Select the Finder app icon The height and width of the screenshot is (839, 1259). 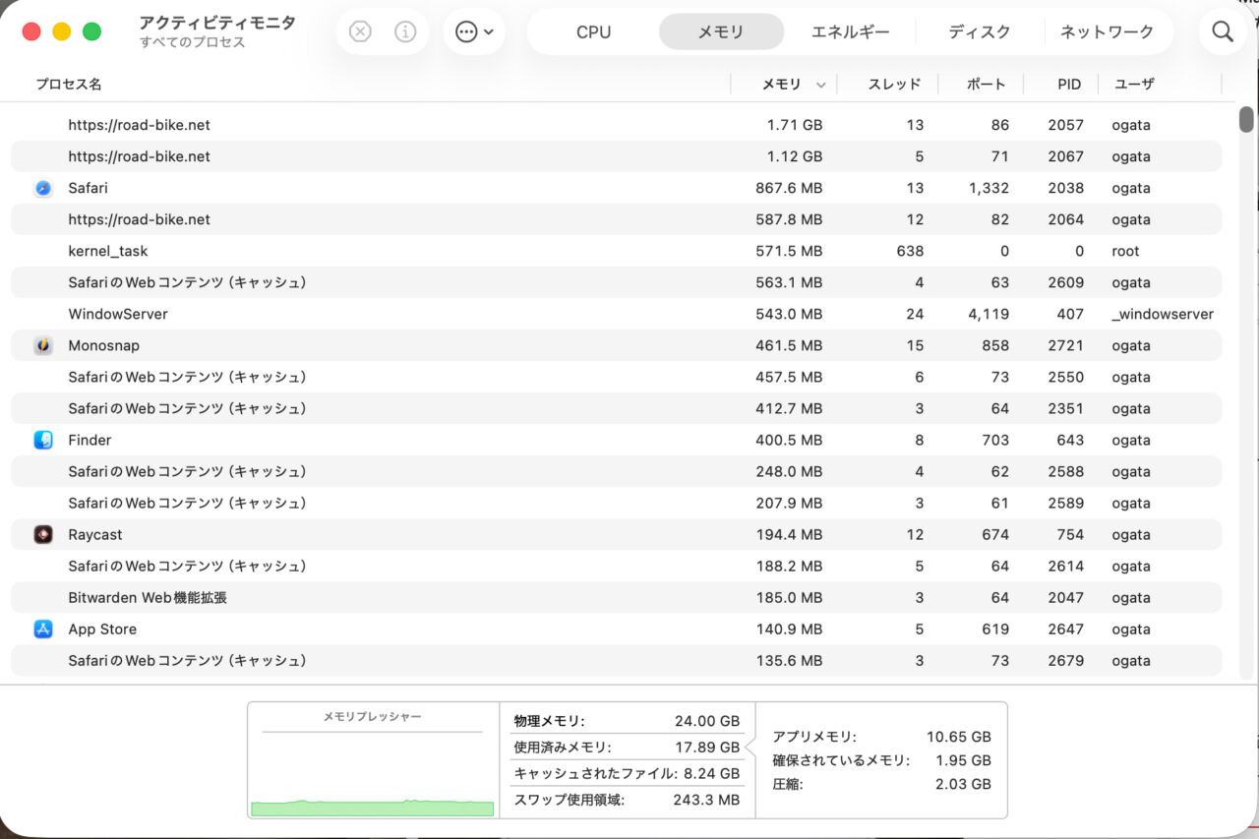[x=43, y=440]
